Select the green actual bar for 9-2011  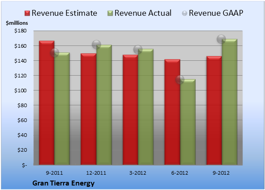(62, 109)
